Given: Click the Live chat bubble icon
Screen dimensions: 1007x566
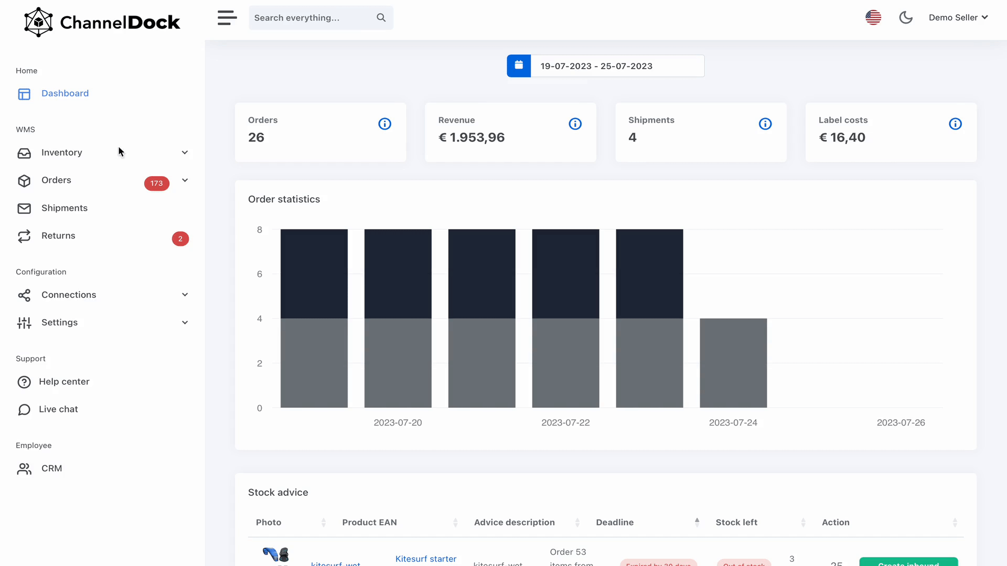Looking at the screenshot, I should point(24,410).
